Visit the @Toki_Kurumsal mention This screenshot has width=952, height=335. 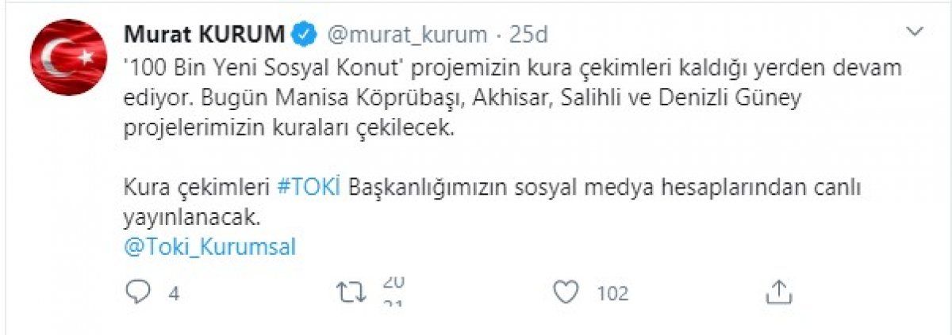209,246
